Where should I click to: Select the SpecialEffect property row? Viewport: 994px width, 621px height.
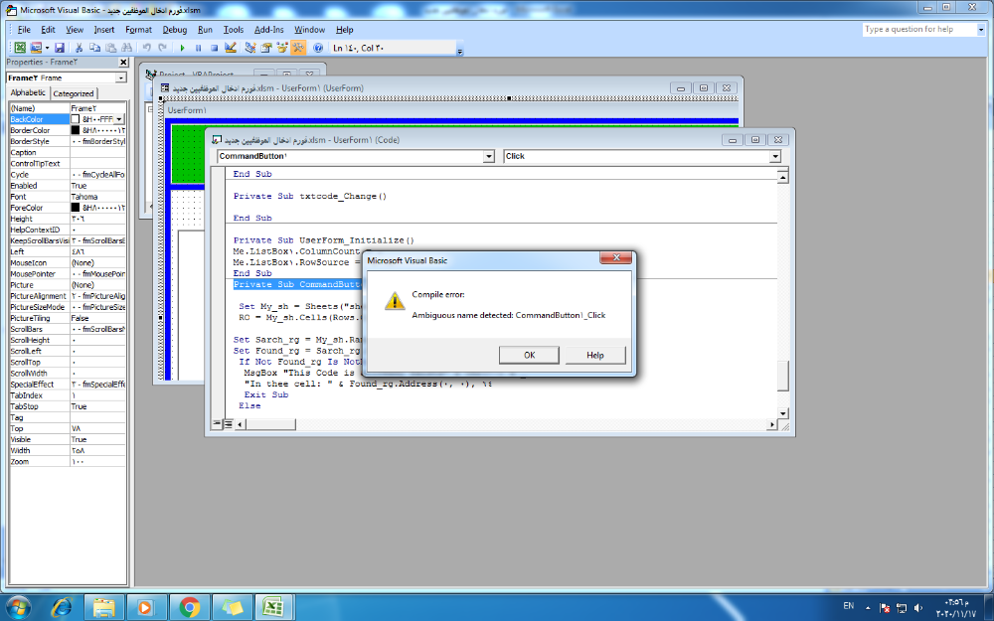68,384
